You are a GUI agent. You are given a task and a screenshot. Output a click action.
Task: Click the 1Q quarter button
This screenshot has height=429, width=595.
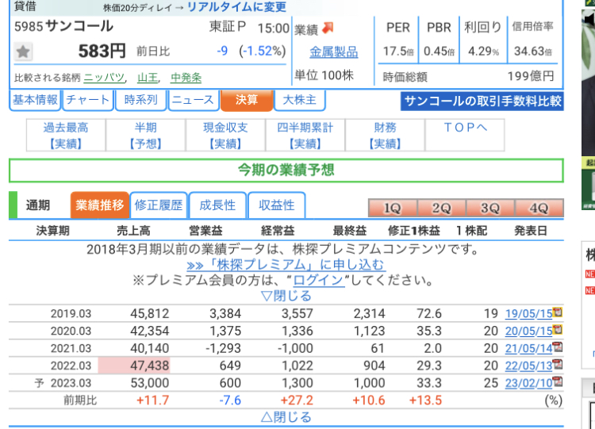393,208
